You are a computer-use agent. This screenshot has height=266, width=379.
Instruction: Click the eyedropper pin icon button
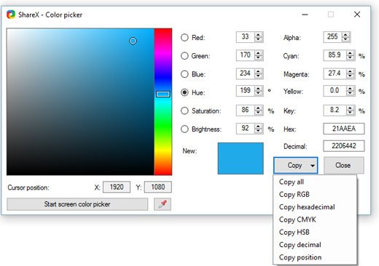click(163, 204)
